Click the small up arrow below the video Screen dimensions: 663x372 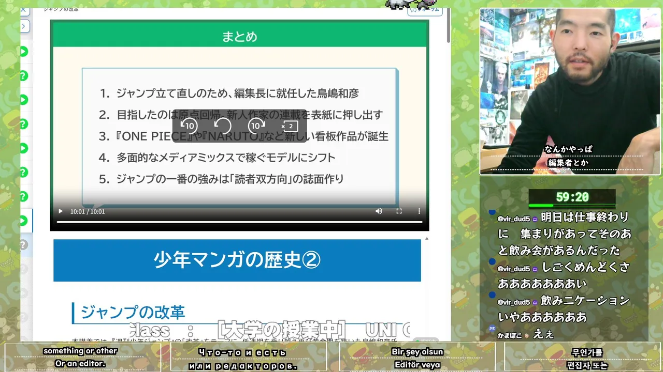tap(427, 239)
